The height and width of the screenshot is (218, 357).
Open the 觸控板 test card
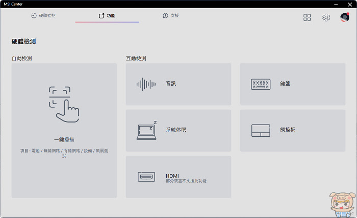[293, 130]
